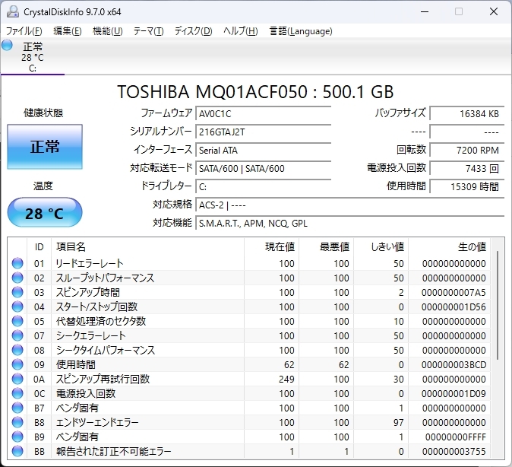The width and height of the screenshot is (512, 467).
Task: Click the standard field ACS-2 | ----
Action: click(x=349, y=205)
